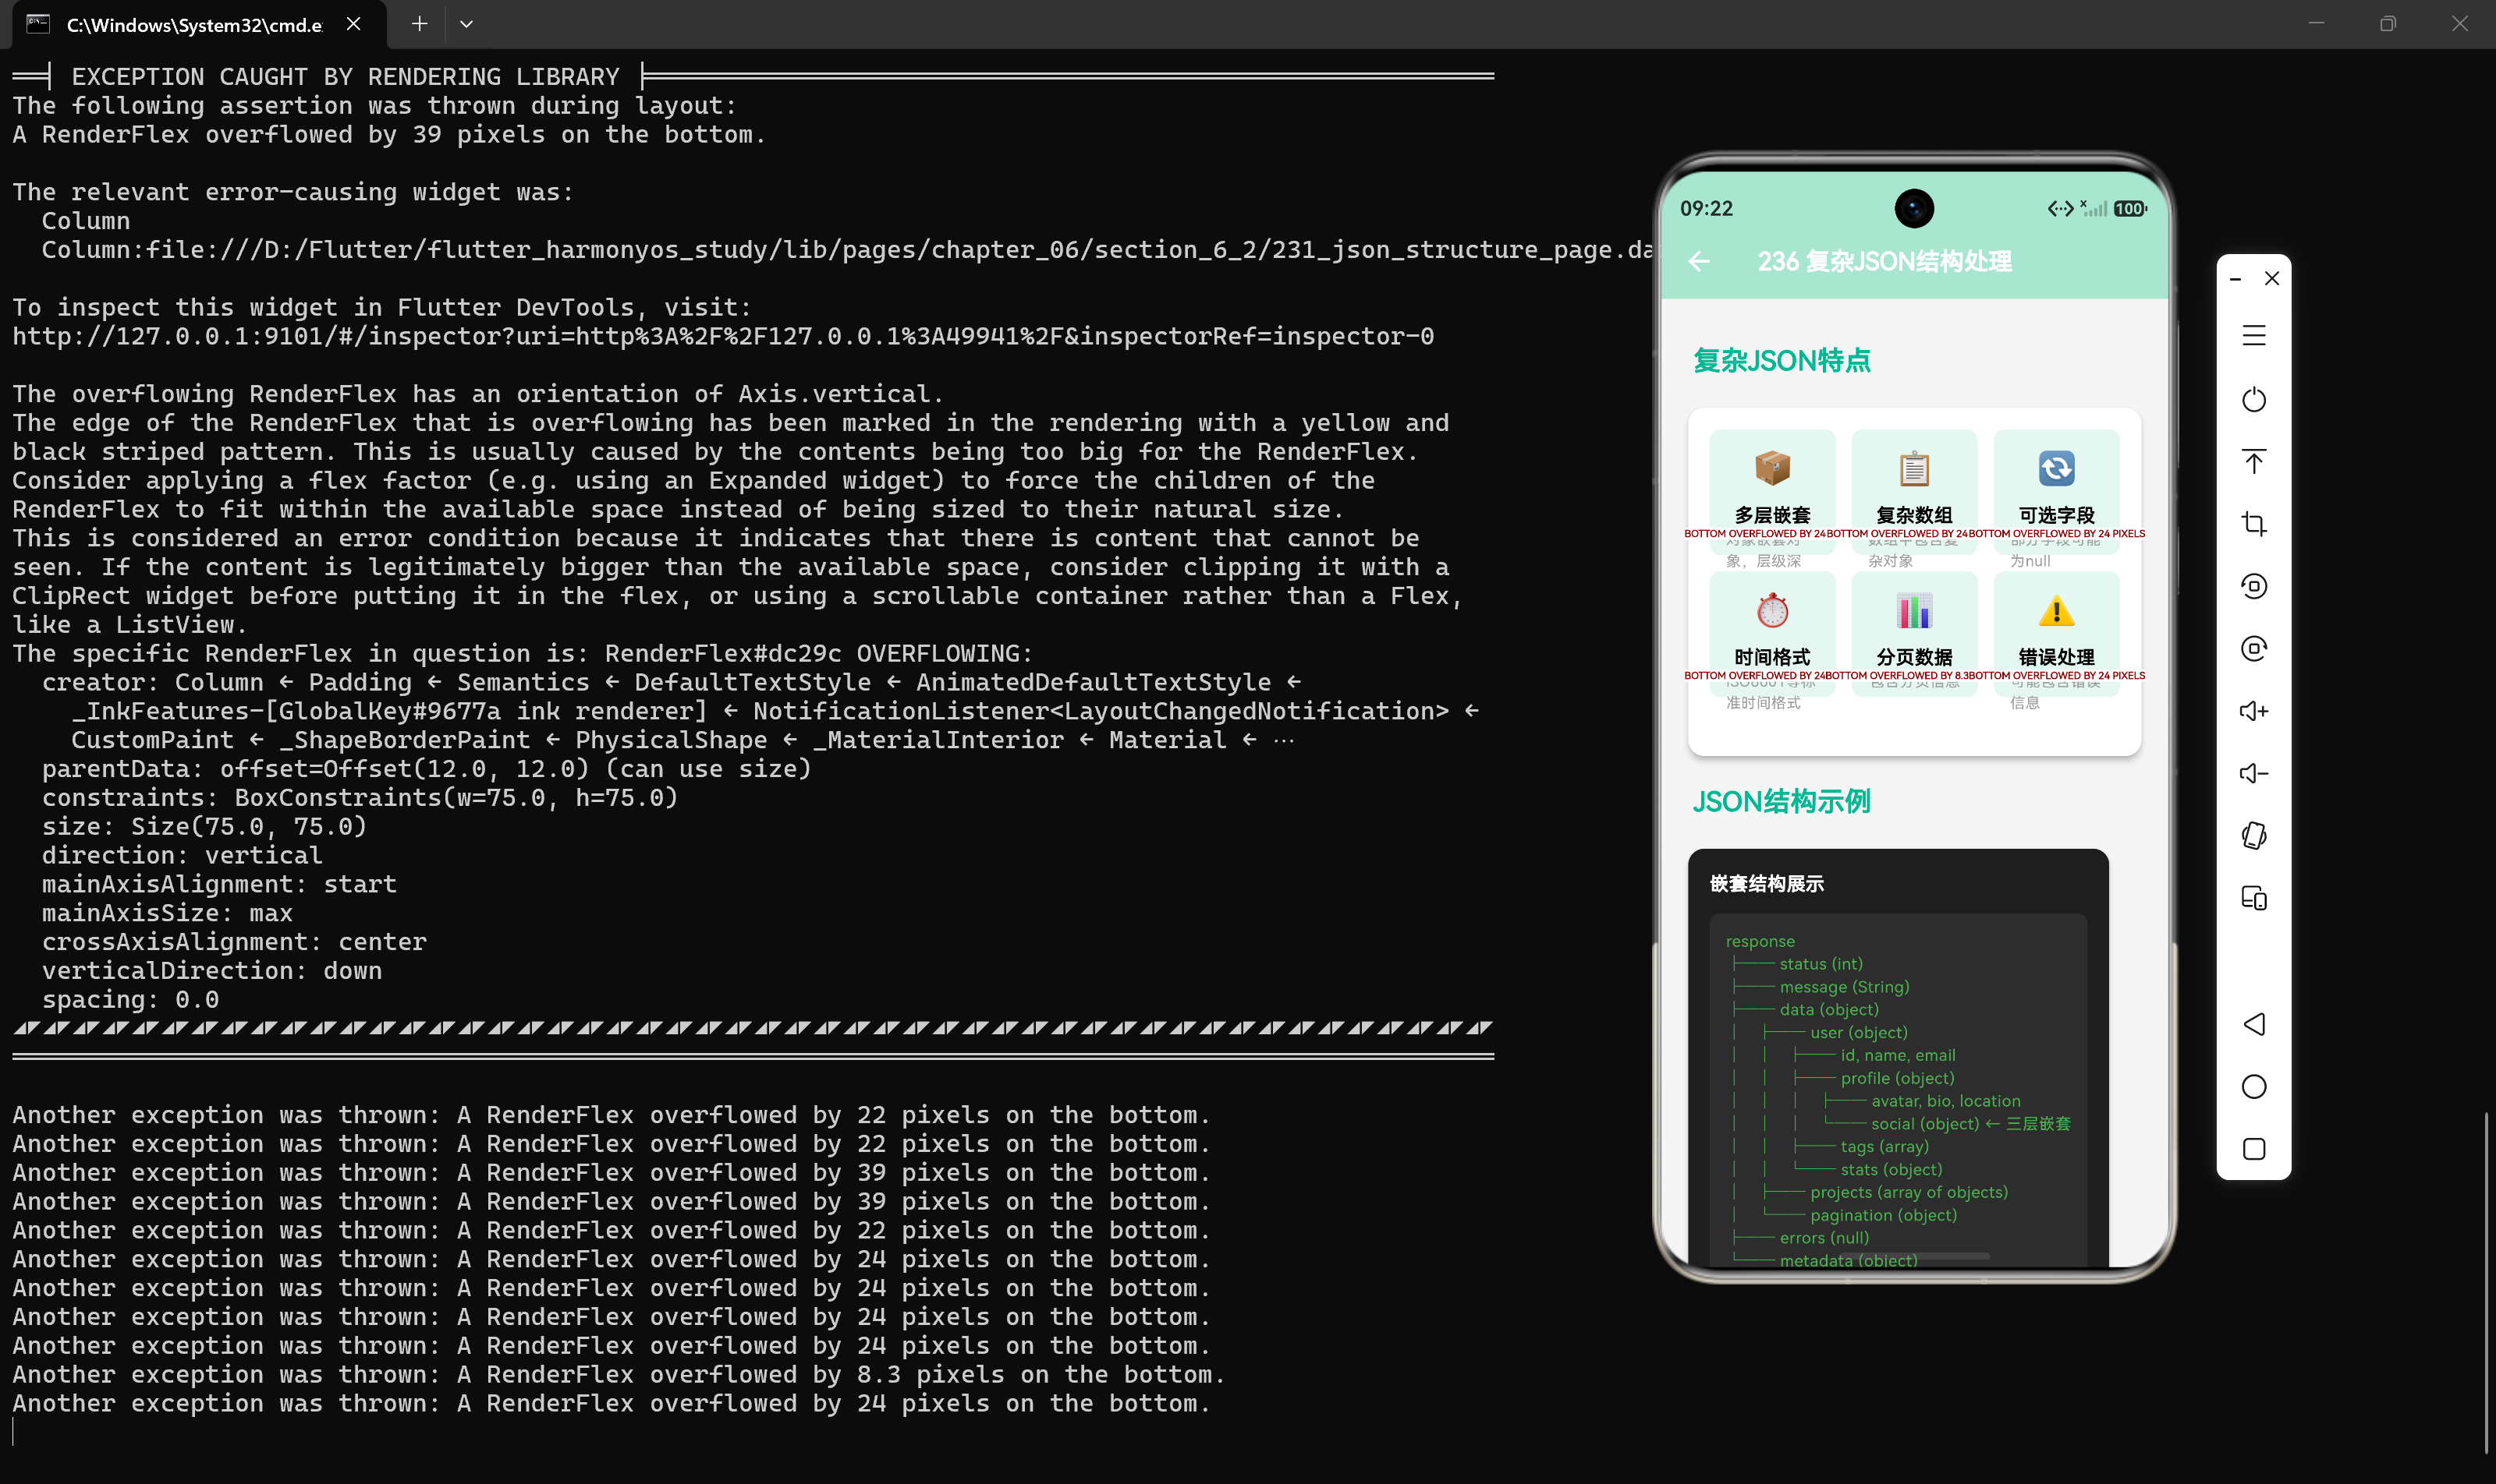
Task: Click the cmd icon in the terminal tab
Action: (x=38, y=24)
